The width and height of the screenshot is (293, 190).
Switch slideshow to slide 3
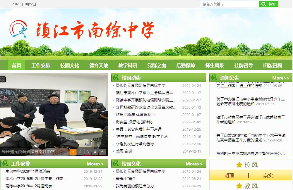click(x=88, y=152)
